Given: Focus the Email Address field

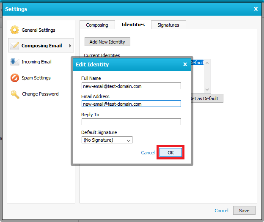Looking at the screenshot, I should tap(131, 104).
